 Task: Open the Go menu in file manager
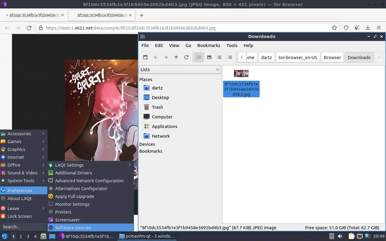pos(188,45)
